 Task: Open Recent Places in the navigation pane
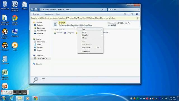click(x=40, y=31)
